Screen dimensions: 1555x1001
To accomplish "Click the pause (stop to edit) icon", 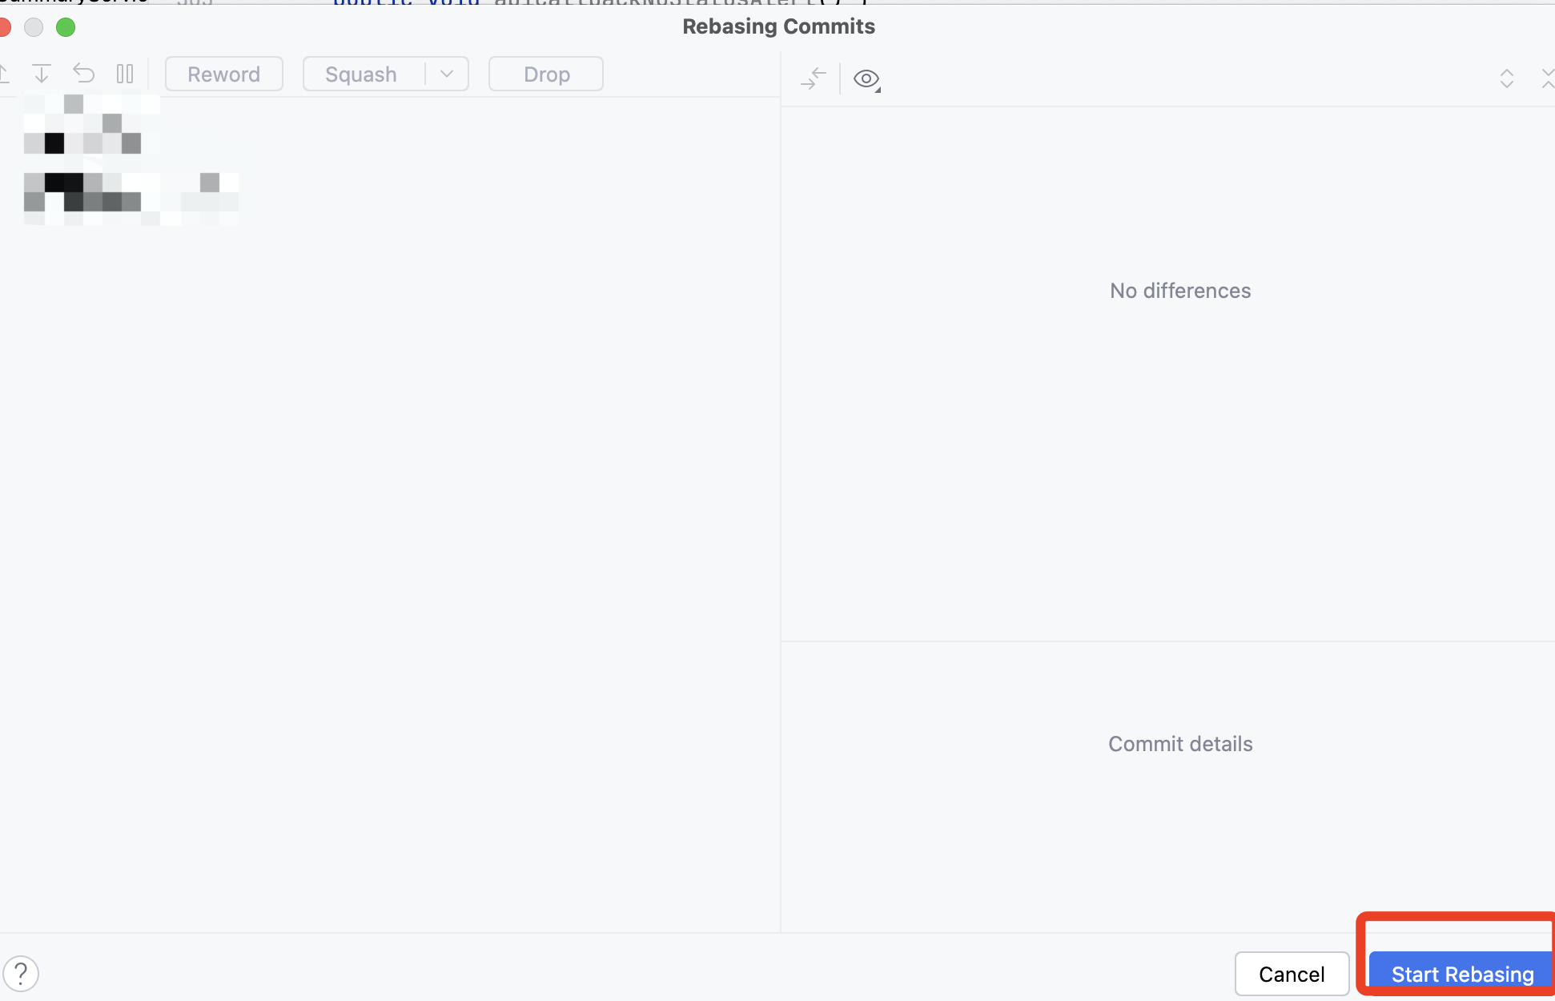I will point(125,74).
